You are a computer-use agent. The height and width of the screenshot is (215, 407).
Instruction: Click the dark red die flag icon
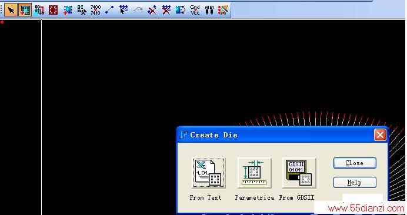tap(53, 10)
